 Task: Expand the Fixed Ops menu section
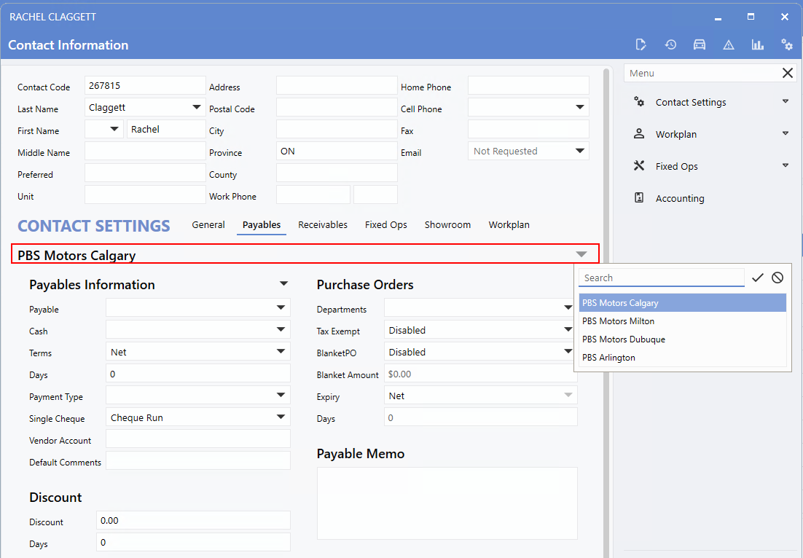(x=785, y=165)
